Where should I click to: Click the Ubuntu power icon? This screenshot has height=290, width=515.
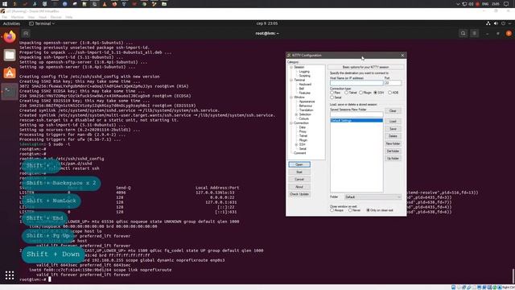click(503, 23)
